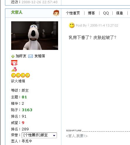
Task: Open the 个性首页 tab
Action: click(x=73, y=13)
